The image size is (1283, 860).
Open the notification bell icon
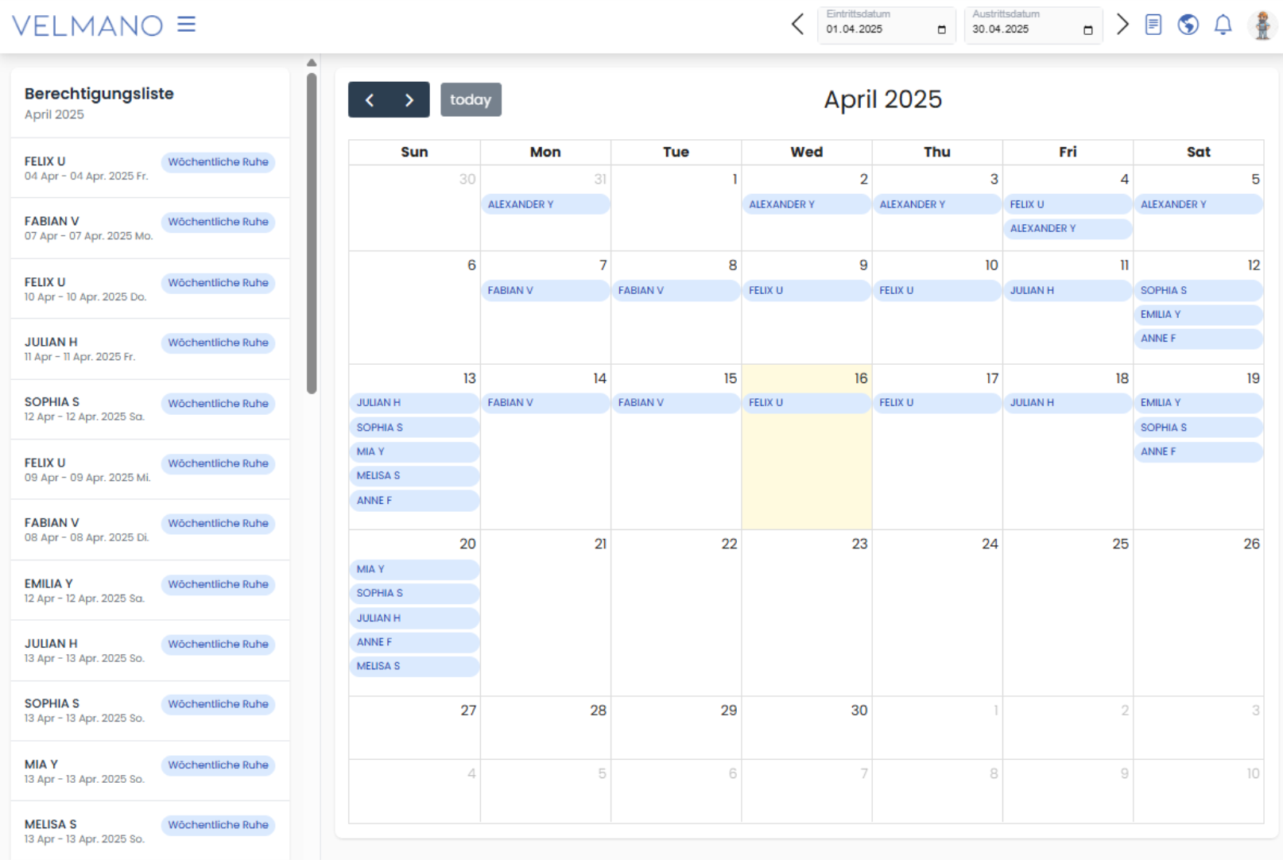point(1223,25)
